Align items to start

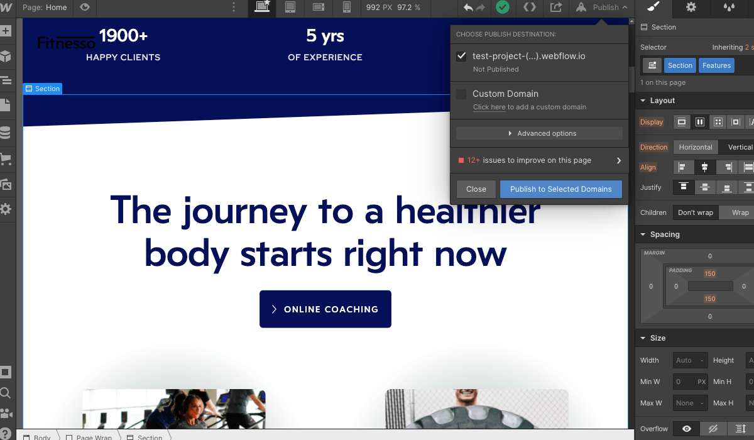point(683,167)
